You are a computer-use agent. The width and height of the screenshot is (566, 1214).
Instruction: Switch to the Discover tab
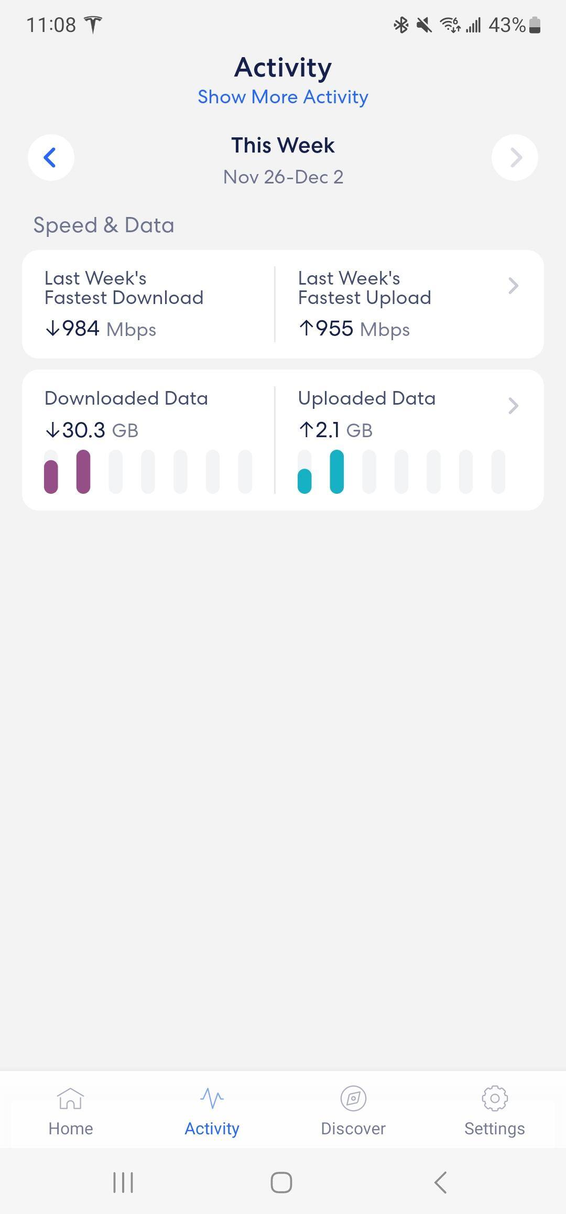point(353,1111)
